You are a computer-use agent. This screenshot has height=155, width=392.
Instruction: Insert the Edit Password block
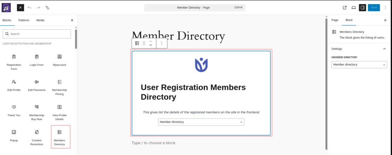(x=37, y=85)
